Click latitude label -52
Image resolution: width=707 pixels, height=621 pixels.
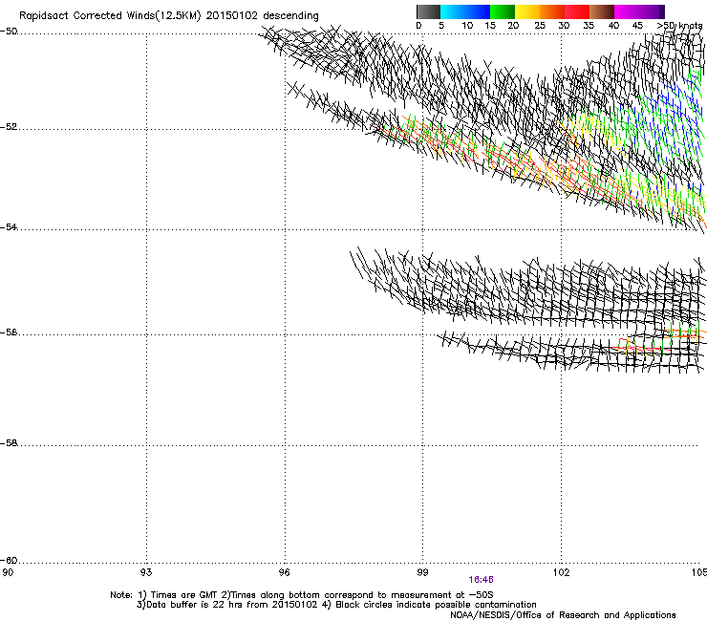pos(9,127)
